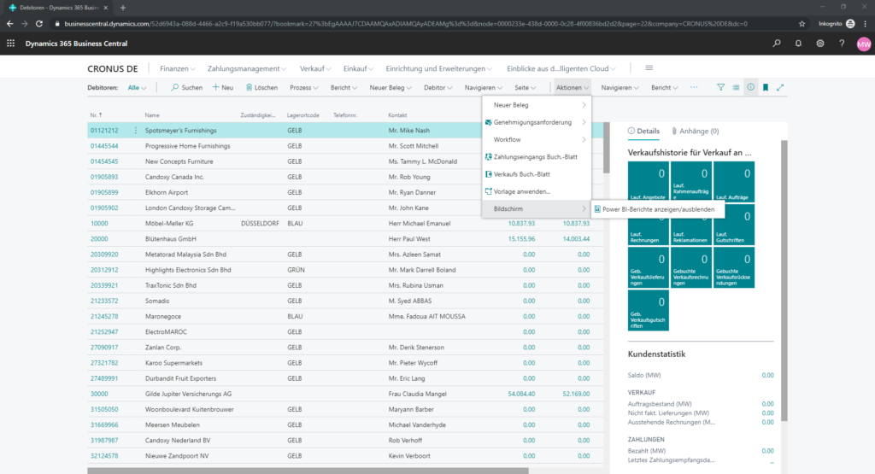Sort by Nr. column header
This screenshot has height=474, width=875.
(x=96, y=115)
